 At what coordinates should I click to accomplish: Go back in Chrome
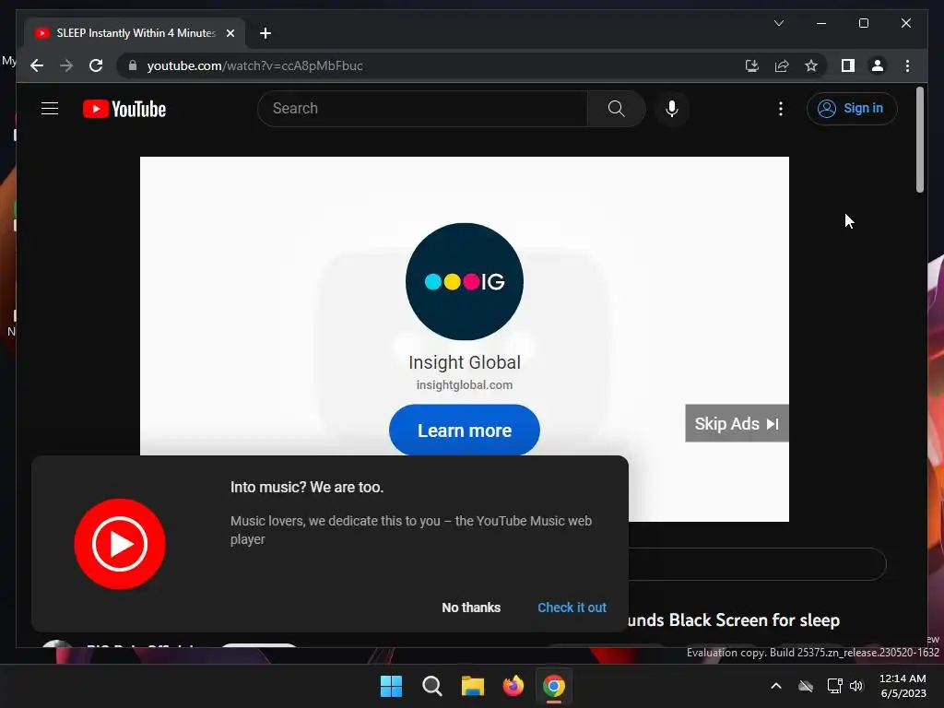click(x=37, y=65)
